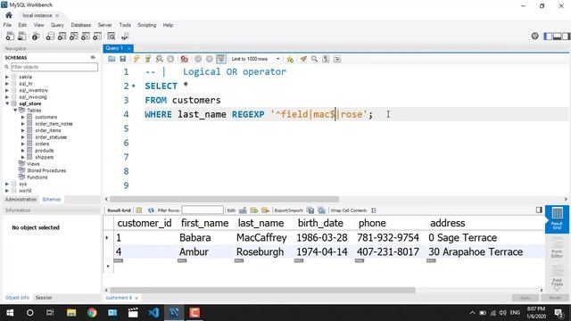Toggle left sidebar panel visibility
571x321 pixels.
(x=548, y=36)
